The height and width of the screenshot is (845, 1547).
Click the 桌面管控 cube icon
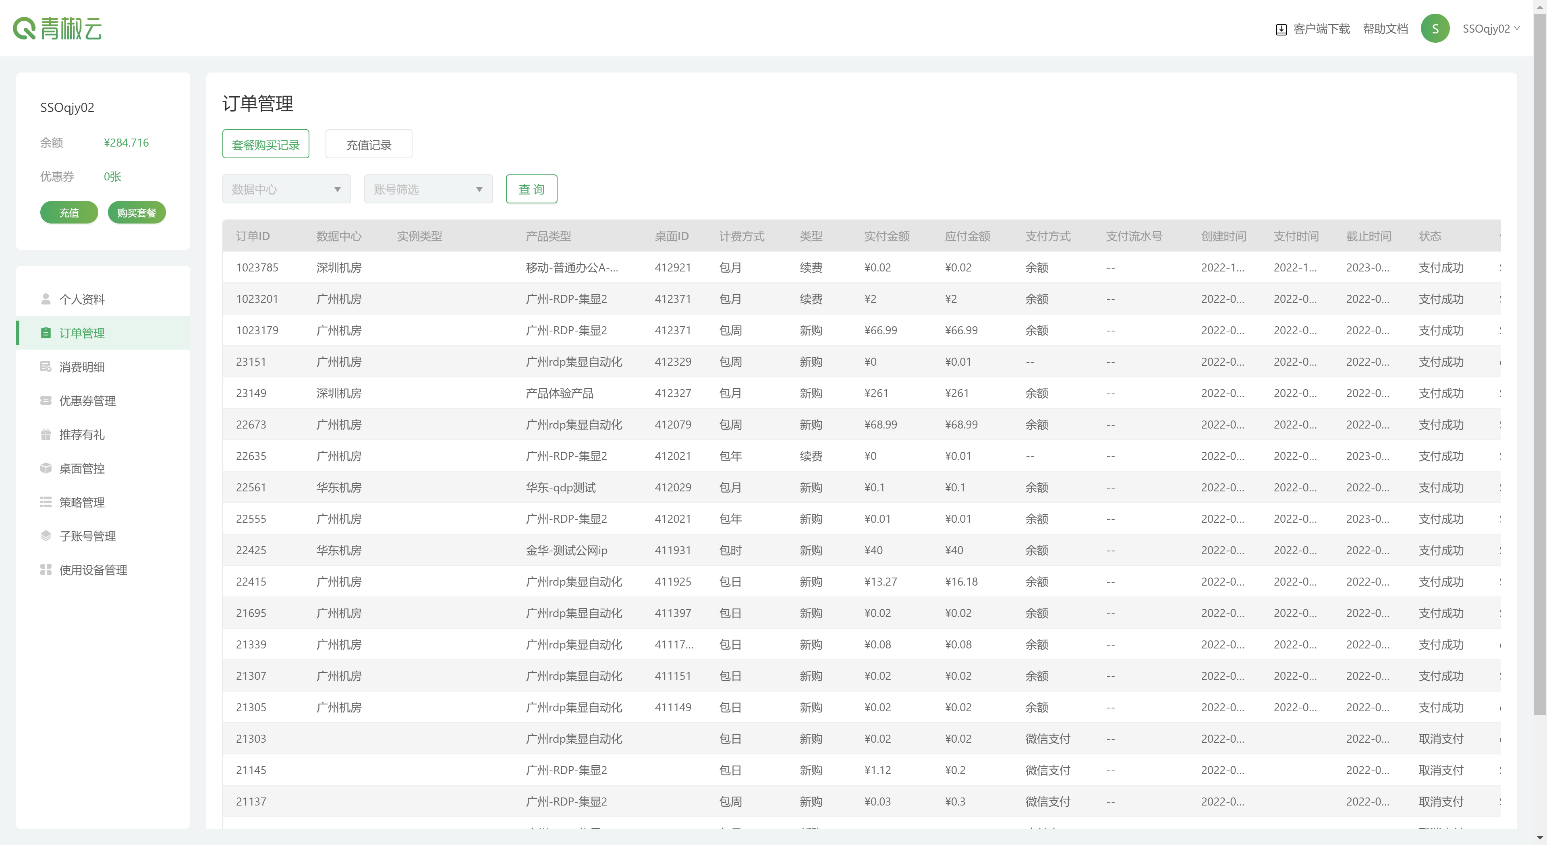(46, 468)
